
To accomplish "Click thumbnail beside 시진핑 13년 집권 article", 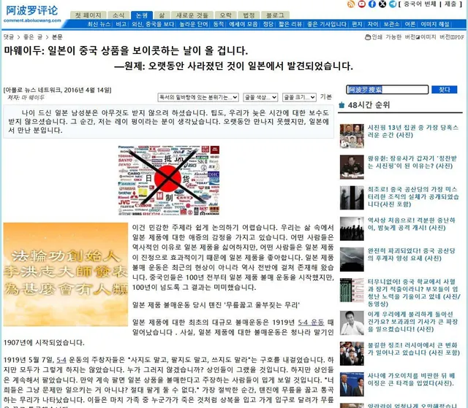I will click(352, 136).
